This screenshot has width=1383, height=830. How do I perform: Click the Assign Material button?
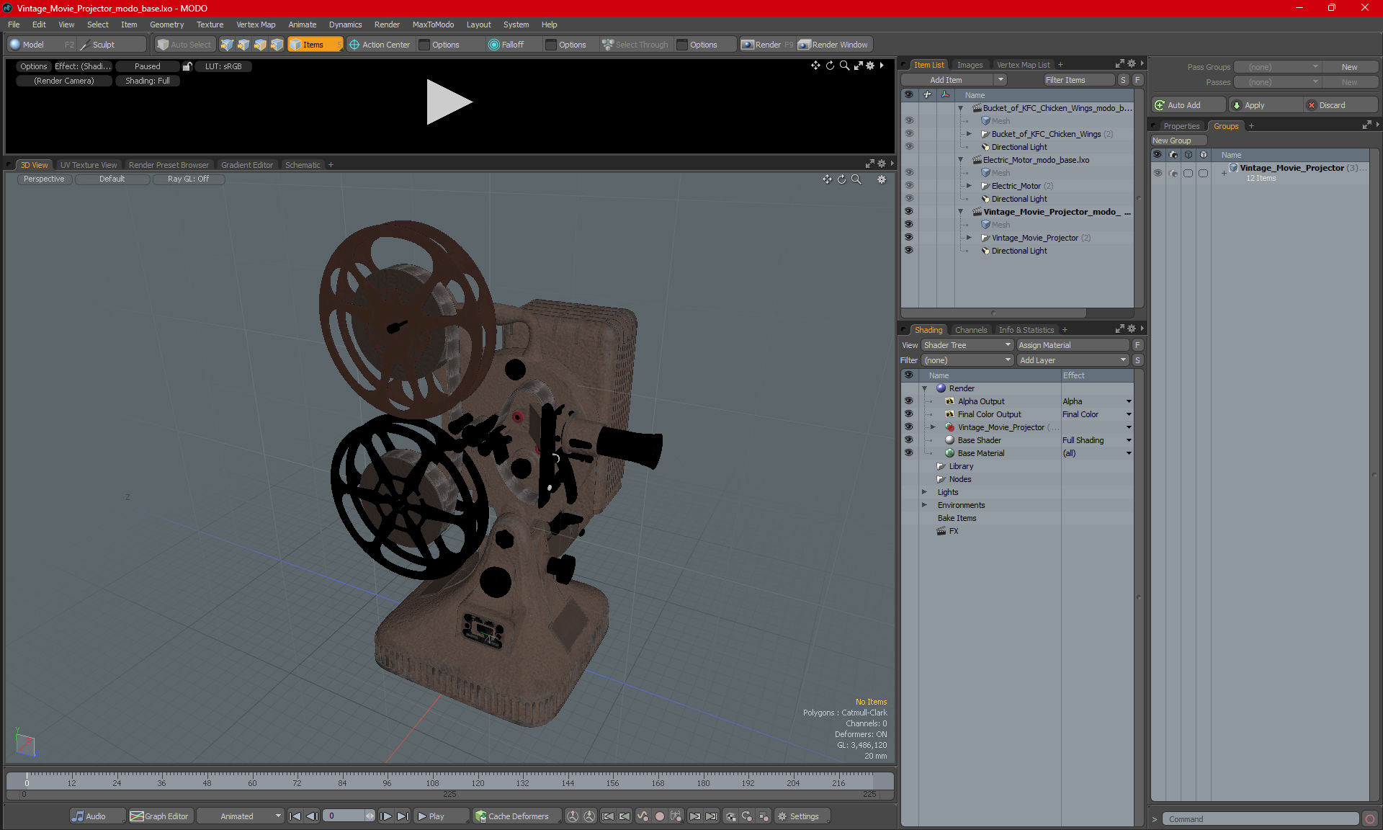[1073, 345]
